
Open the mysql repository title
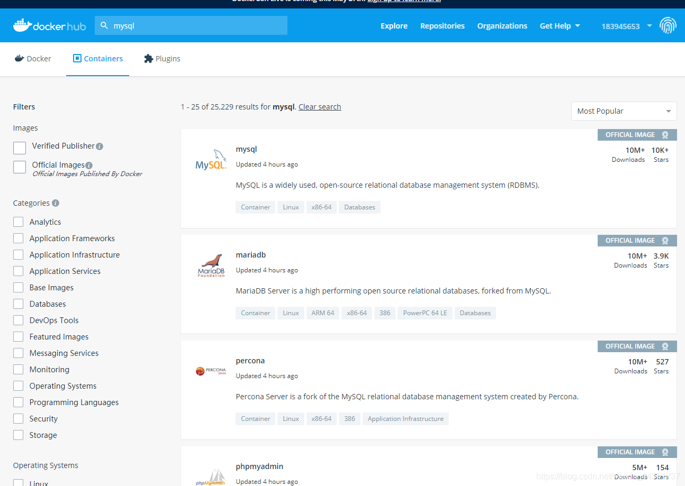246,149
